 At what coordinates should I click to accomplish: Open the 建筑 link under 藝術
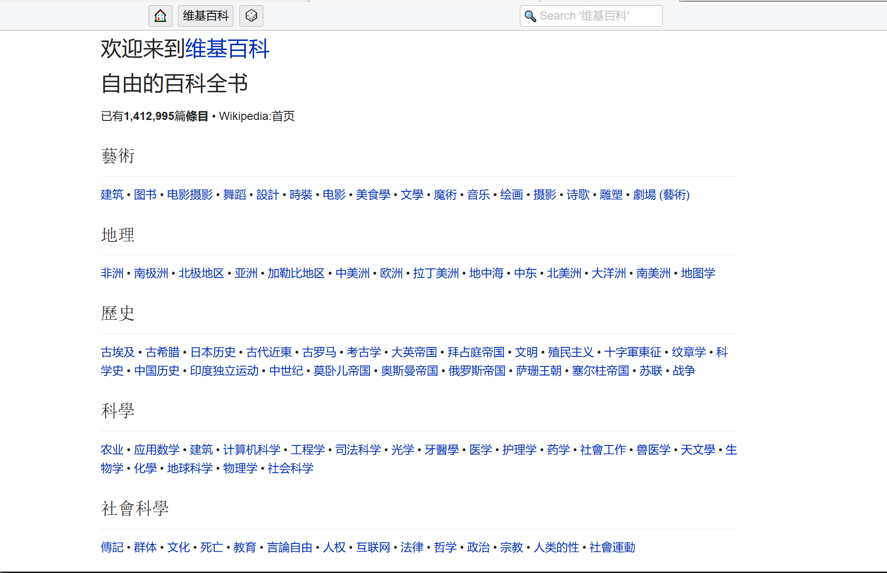(x=112, y=195)
